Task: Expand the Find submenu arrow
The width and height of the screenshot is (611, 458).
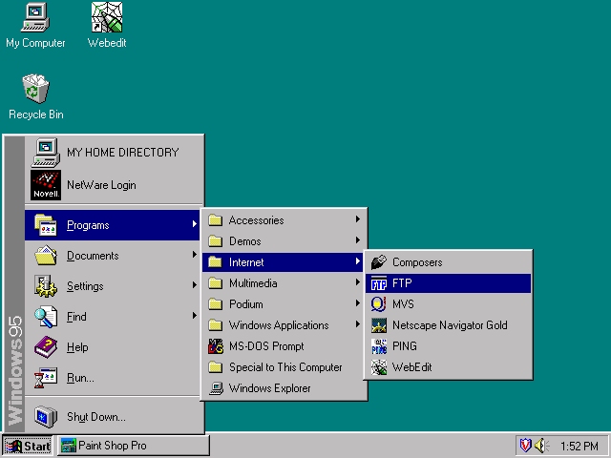Action: coord(195,316)
